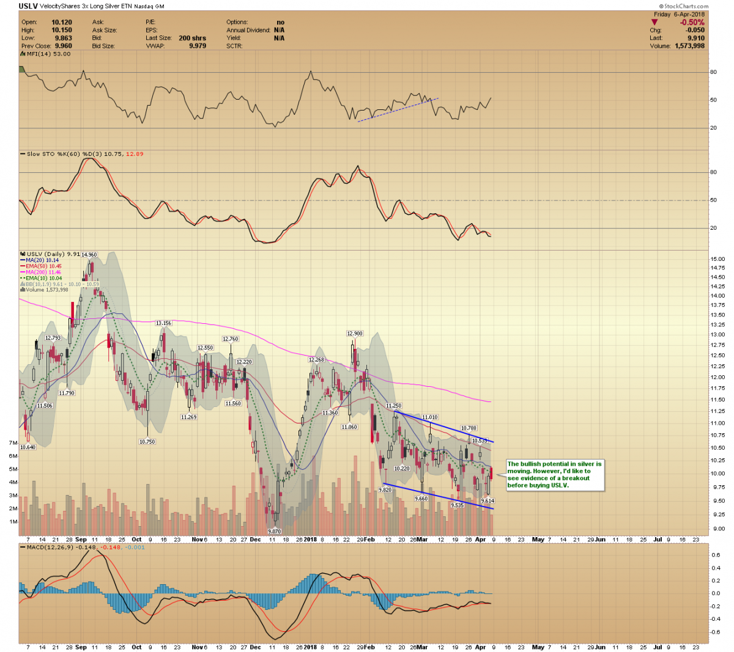The height and width of the screenshot is (652, 734).
Task: Click the 13.156 price label
Action: pos(163,323)
